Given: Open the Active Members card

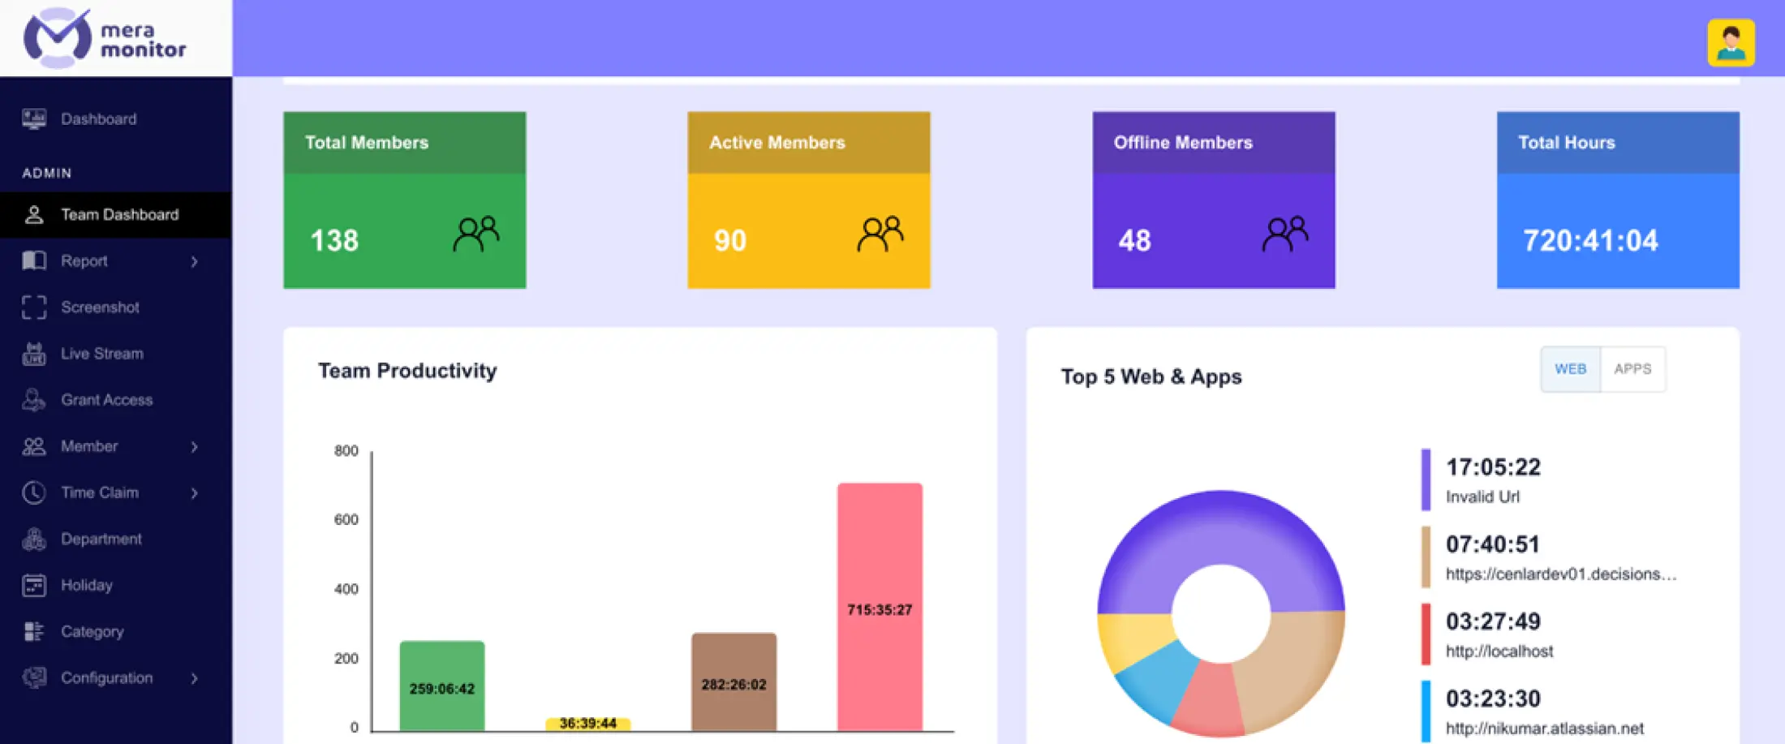Looking at the screenshot, I should [808, 200].
